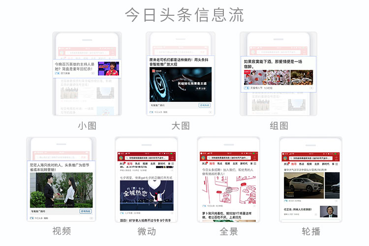The height and width of the screenshot is (246, 369).
Task: Click 专属推广顾问 label in the 大图 ad
Action: [157, 105]
